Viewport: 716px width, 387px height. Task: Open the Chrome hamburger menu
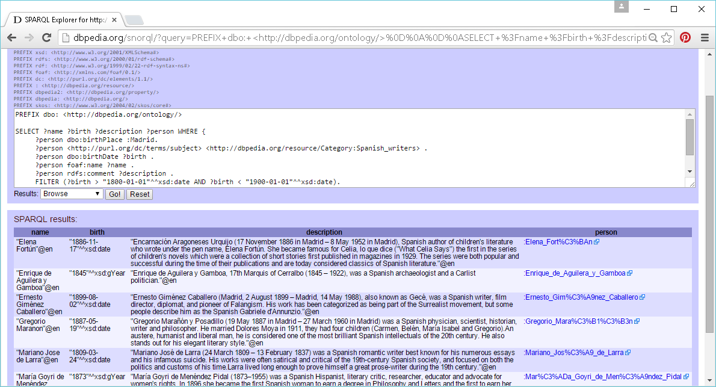(705, 38)
